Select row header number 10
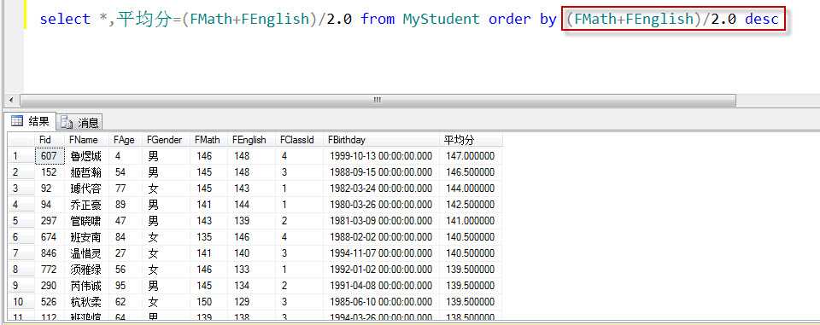 pyautogui.click(x=21, y=301)
